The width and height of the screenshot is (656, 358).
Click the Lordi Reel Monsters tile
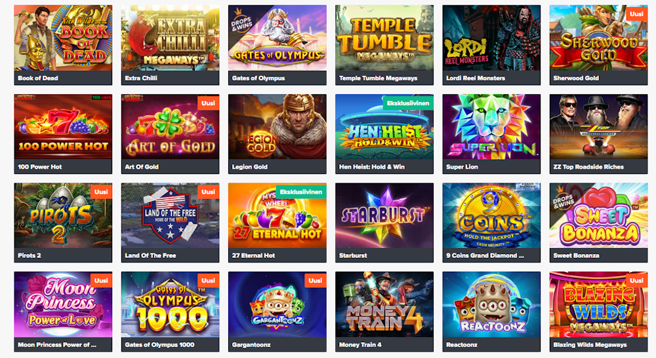491,45
